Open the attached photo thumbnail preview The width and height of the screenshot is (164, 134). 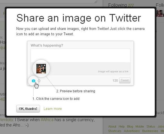point(41,69)
